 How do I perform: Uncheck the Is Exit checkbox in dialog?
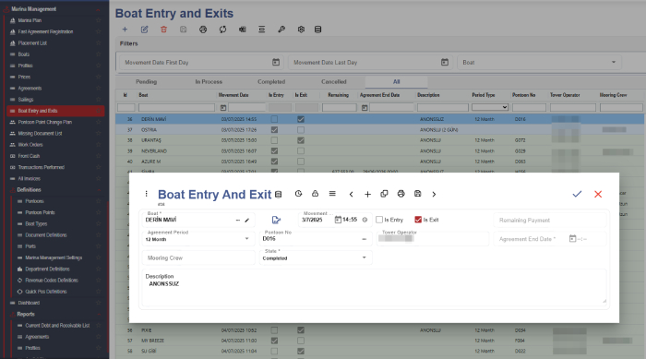pos(418,220)
